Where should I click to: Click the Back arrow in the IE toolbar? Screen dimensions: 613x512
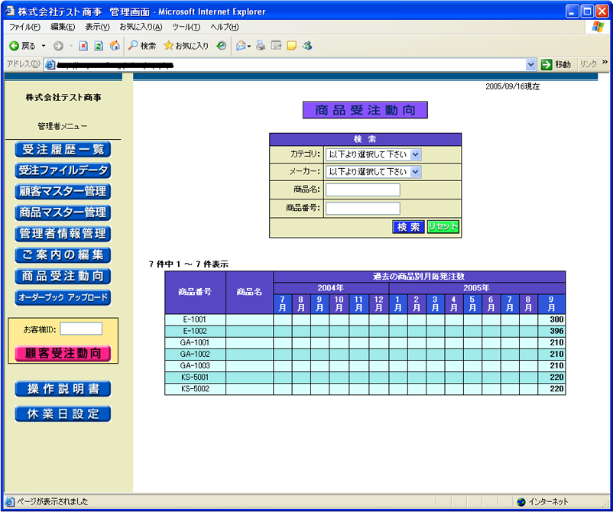click(15, 46)
